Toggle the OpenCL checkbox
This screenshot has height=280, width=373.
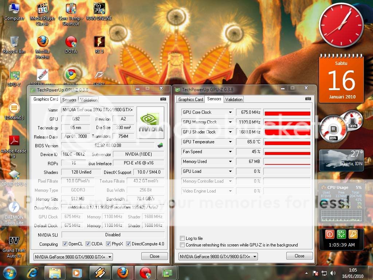point(65,244)
